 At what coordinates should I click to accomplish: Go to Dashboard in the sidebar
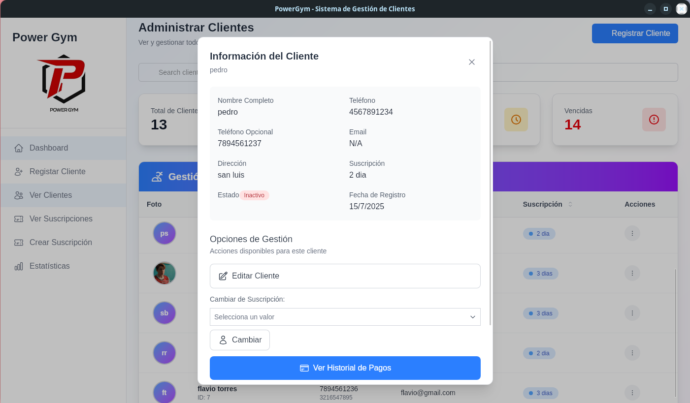64,148
